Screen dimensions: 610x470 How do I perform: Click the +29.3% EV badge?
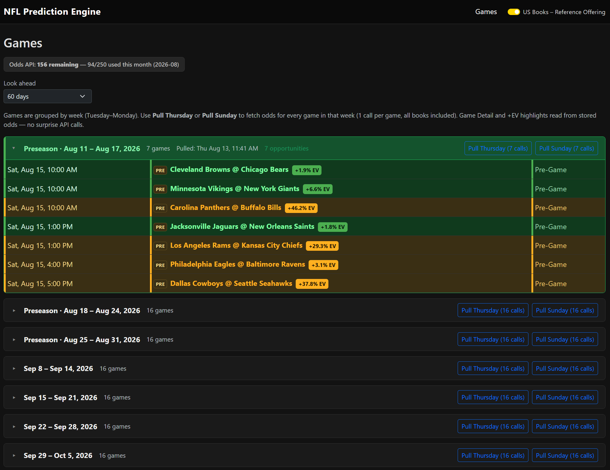322,246
